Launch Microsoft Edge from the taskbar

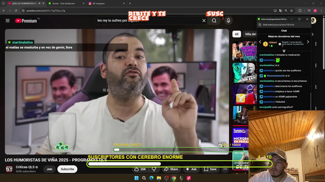click(x=151, y=178)
